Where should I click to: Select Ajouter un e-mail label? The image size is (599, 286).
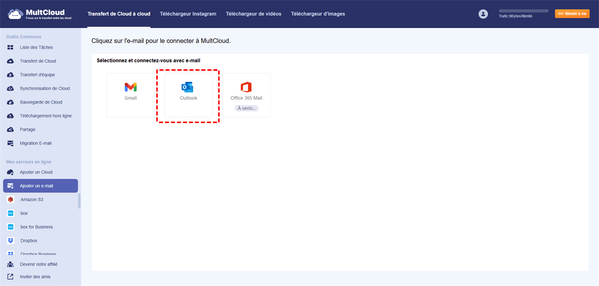click(x=36, y=186)
